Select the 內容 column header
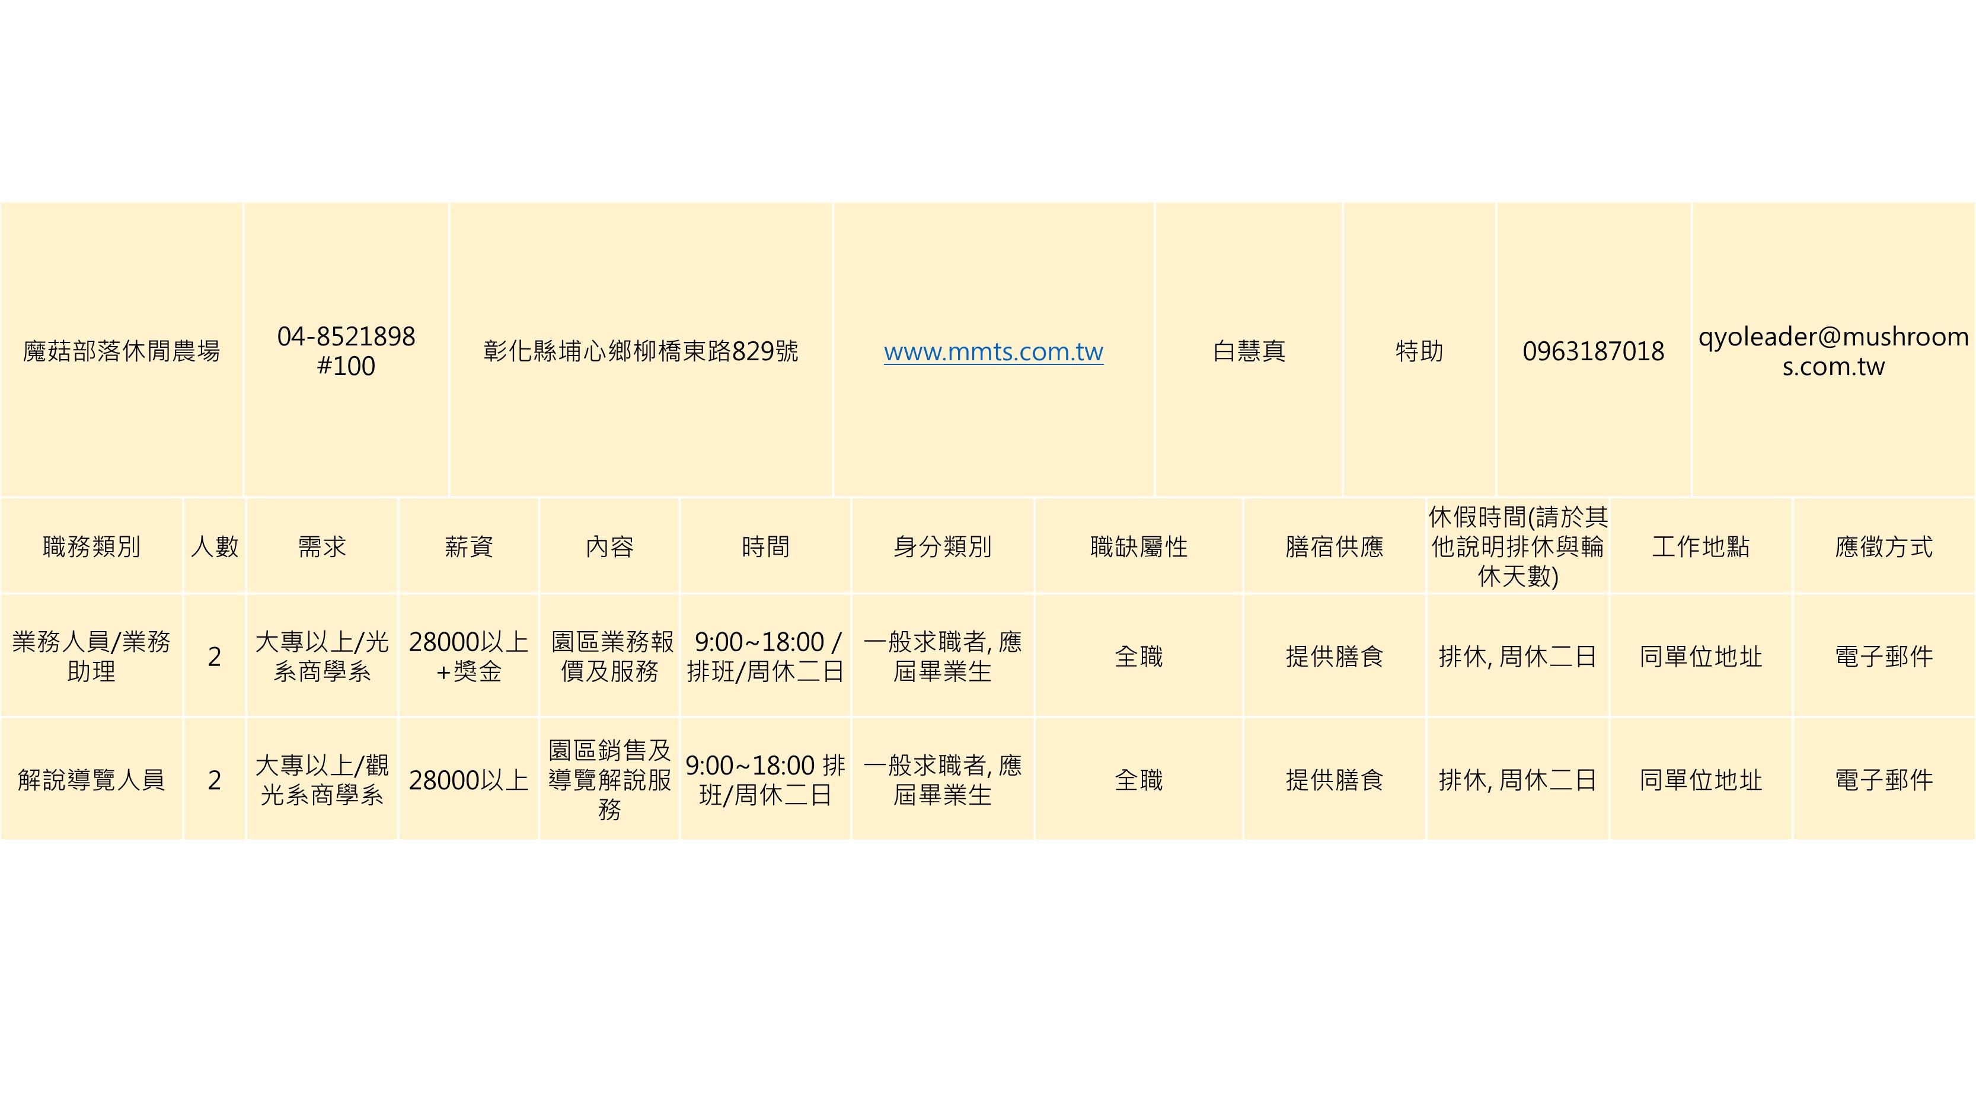Image resolution: width=1976 pixels, height=1111 pixels. tap(609, 546)
